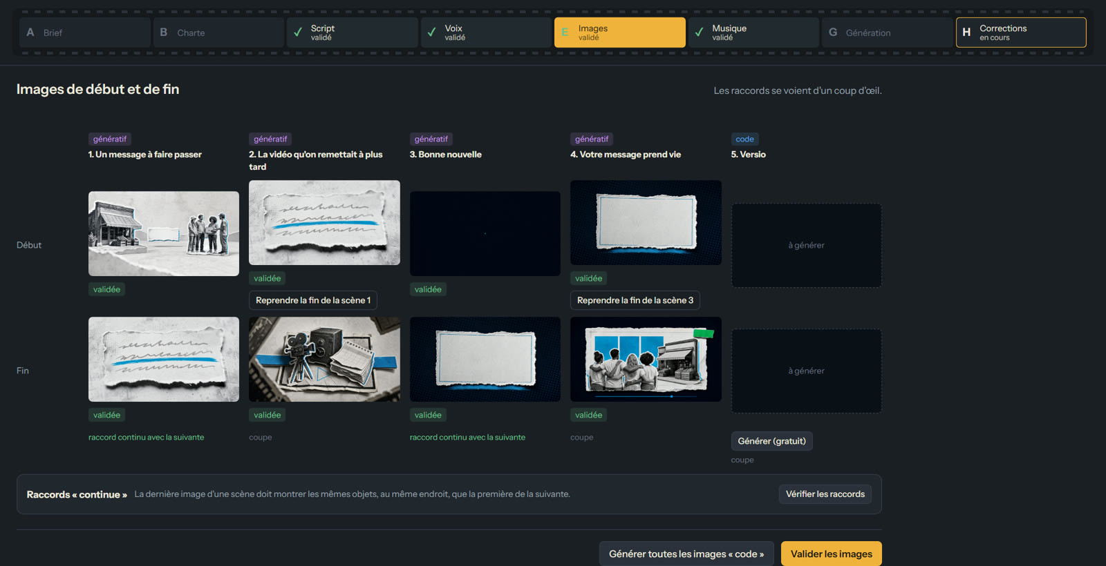Viewport: 1106px width, 566px height.
Task: Click the génératif tag on scene 2
Action: pyautogui.click(x=270, y=139)
